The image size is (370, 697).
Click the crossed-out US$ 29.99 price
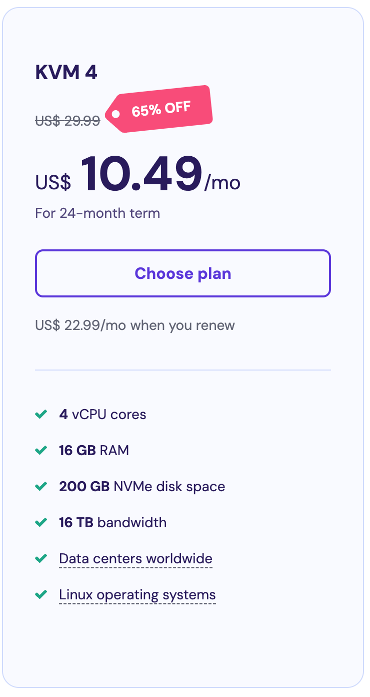[x=67, y=121]
